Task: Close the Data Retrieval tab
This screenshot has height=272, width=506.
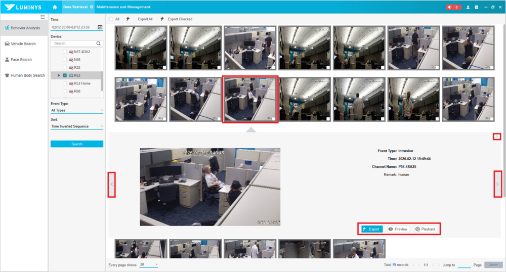Action: 91,7
